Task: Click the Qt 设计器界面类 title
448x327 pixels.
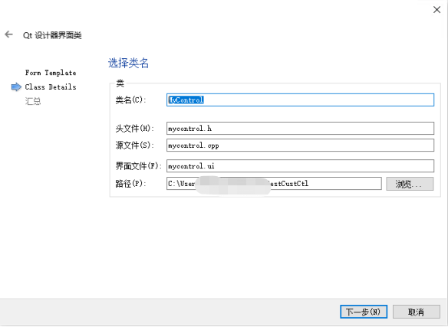Action: click(x=52, y=35)
